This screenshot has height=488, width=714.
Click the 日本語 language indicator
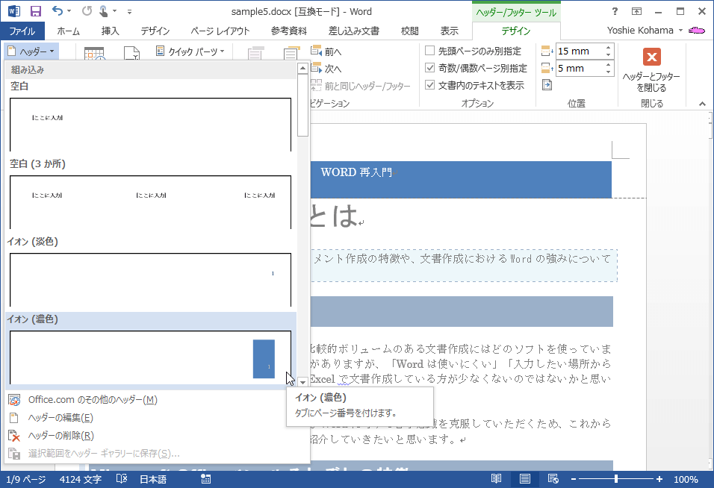pyautogui.click(x=153, y=479)
